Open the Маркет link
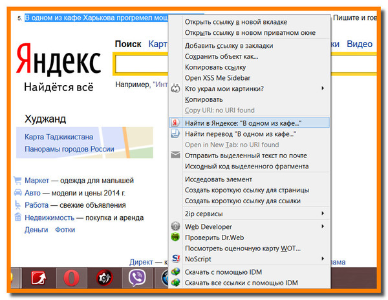Image resolution: width=388 pixels, height=300 pixels. pyautogui.click(x=37, y=181)
